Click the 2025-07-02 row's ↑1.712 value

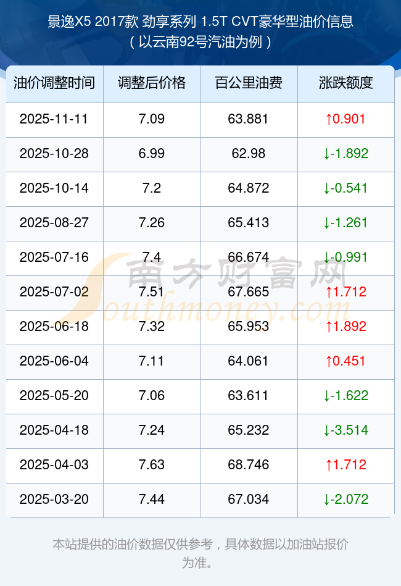point(346,291)
